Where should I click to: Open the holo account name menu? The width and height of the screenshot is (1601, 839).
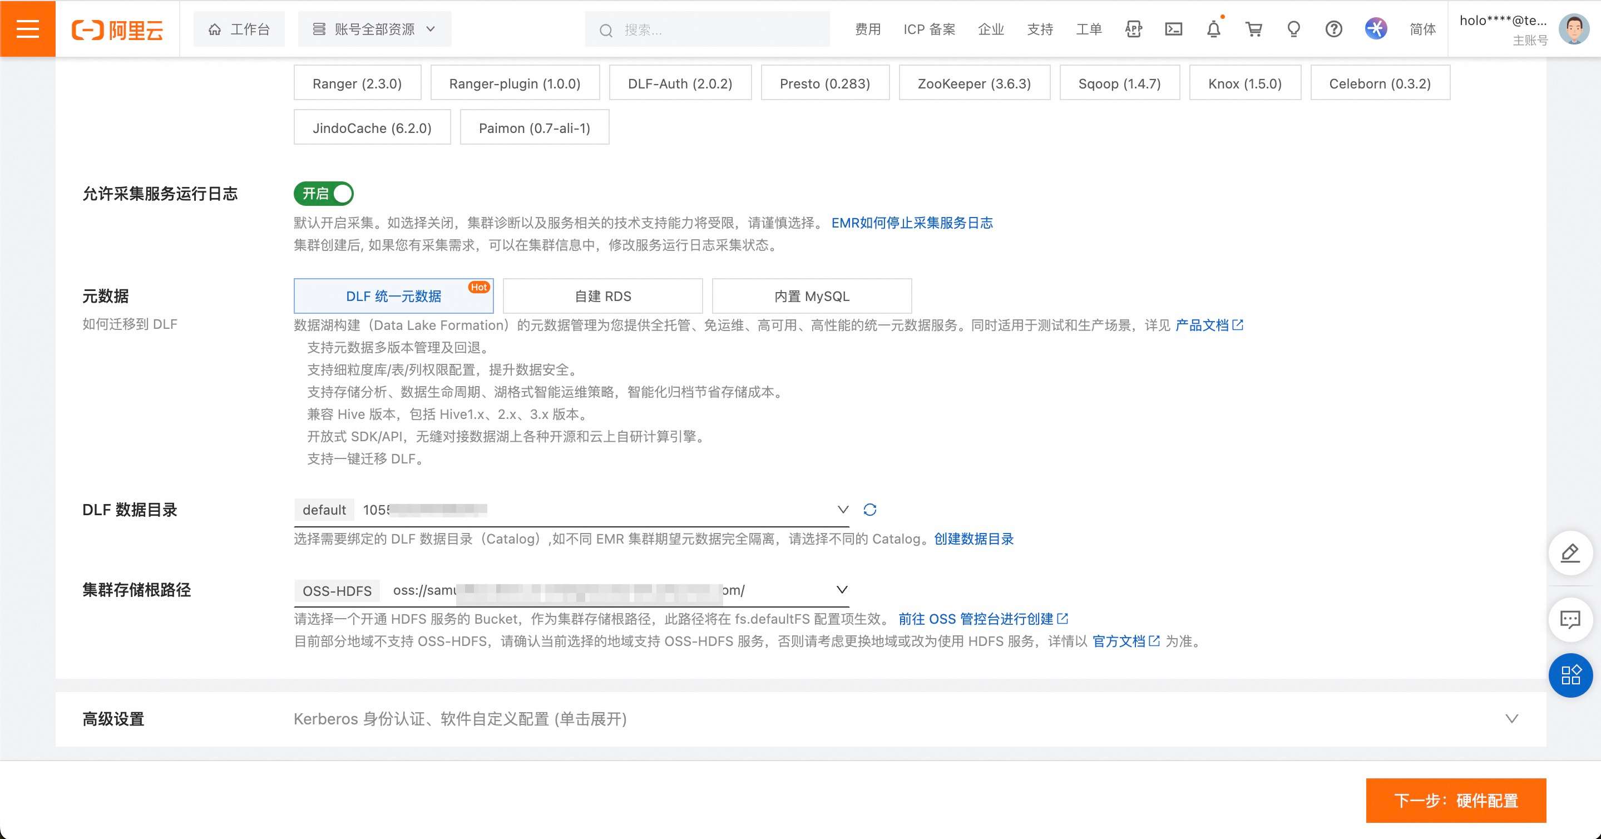coord(1504,21)
